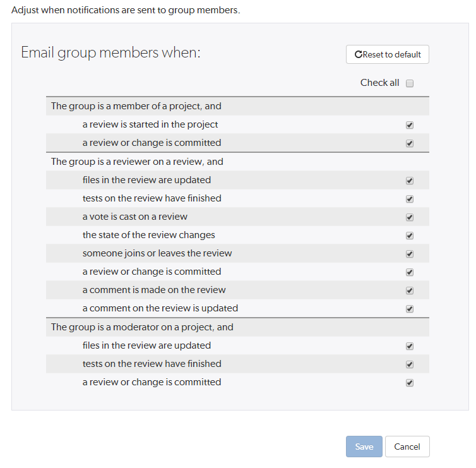Uncheck reviewer 'a review or change is committed'
The image size is (476, 468).
tap(410, 272)
